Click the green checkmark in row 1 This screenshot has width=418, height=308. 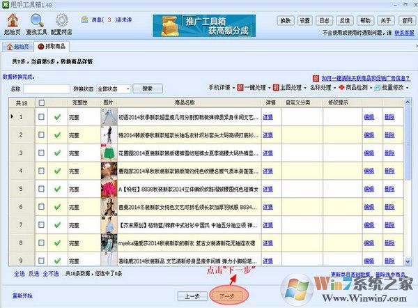[57, 116]
